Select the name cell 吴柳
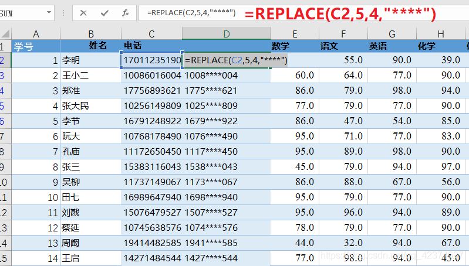 click(91, 182)
